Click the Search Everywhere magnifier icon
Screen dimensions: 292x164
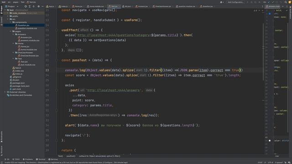tap(286, 2)
